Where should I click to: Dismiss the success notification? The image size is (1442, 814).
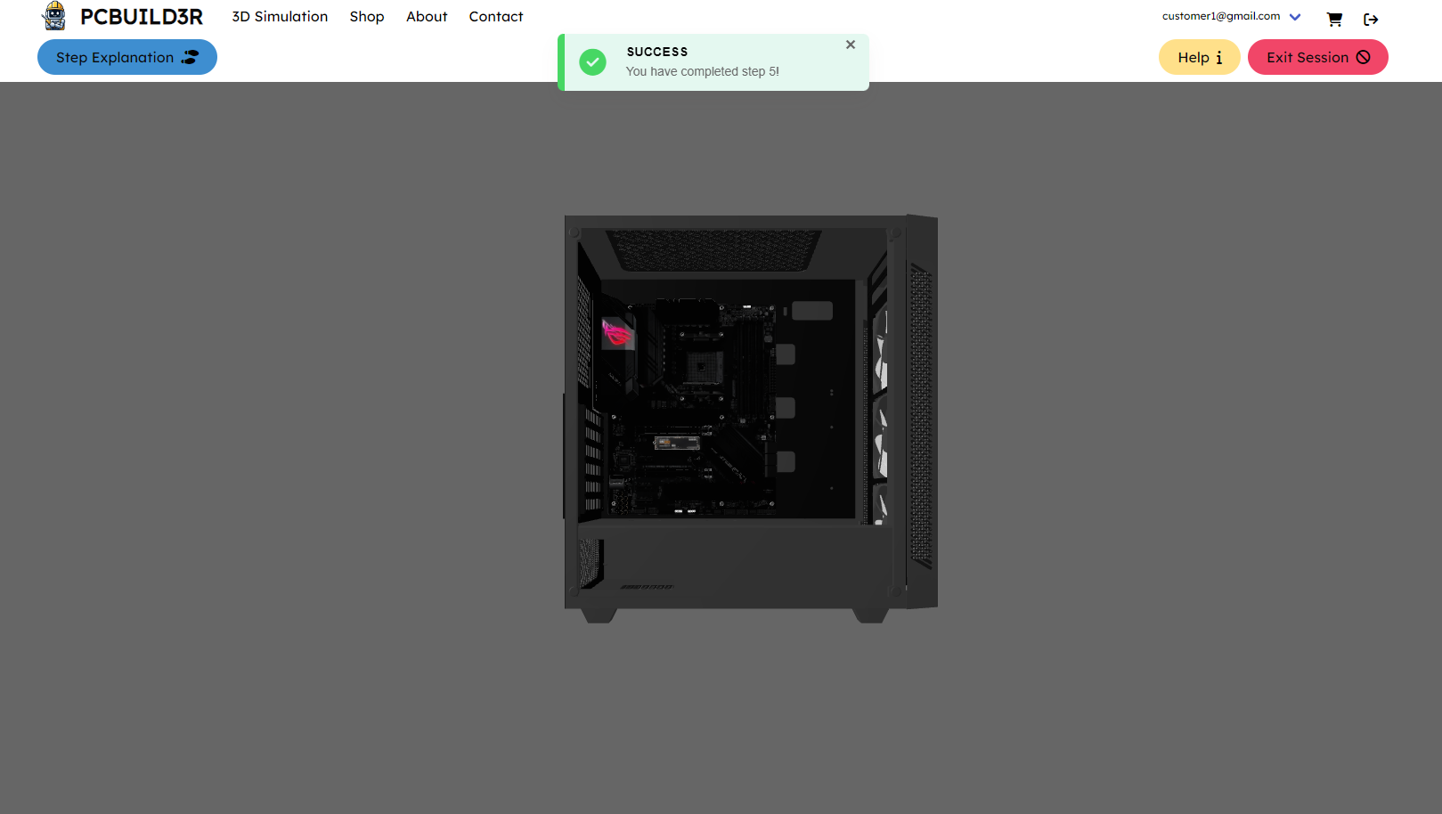point(851,45)
